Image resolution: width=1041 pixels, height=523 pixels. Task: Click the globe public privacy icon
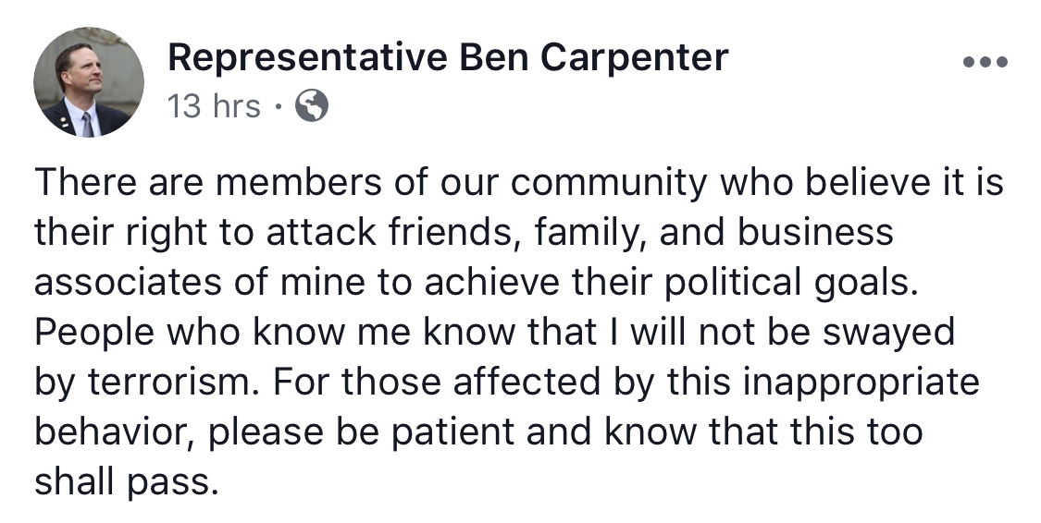(311, 105)
